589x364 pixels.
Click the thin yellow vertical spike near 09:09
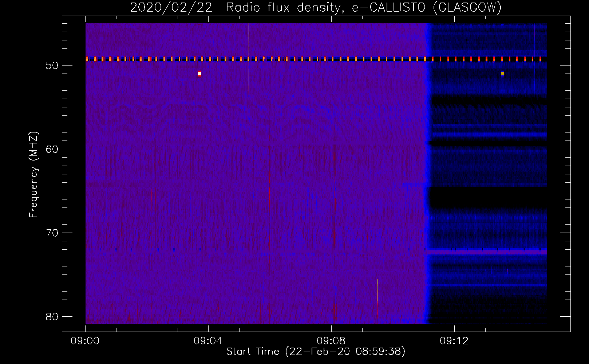(x=377, y=301)
